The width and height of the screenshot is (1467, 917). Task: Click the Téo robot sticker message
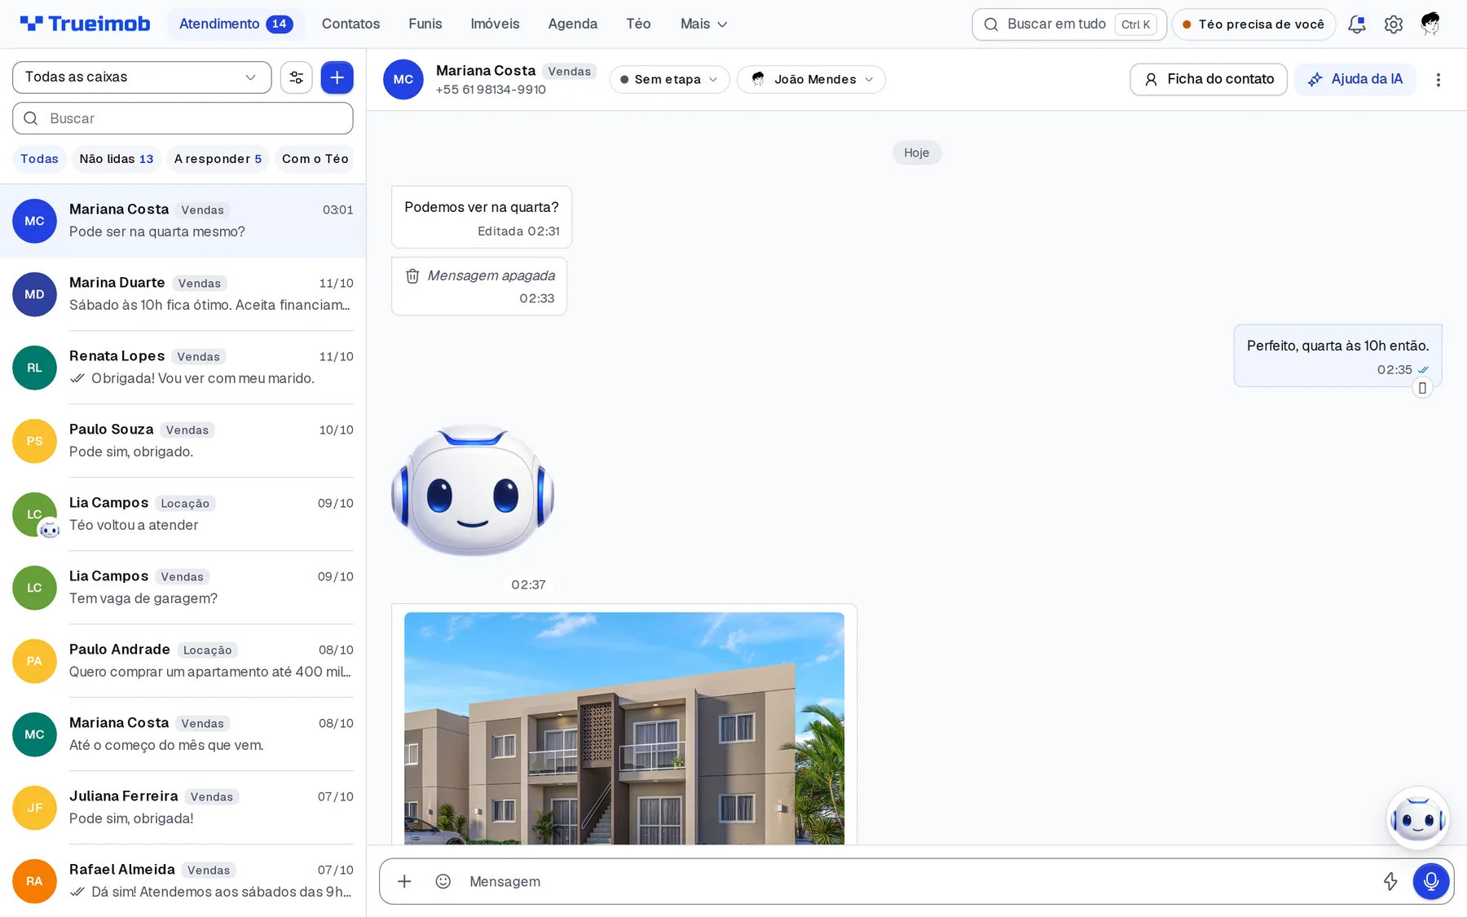[473, 490]
